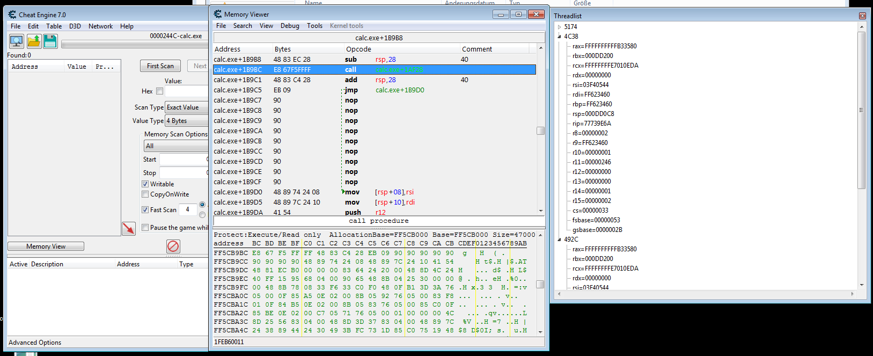This screenshot has height=356, width=873.
Task: Click the Cheat Engine logo in title bar
Action: pos(12,15)
